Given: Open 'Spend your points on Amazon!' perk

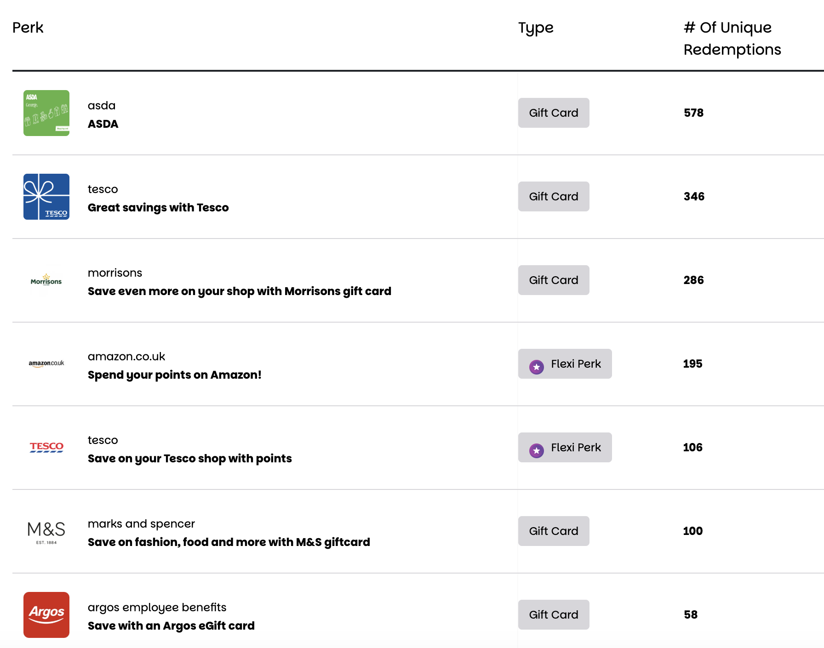Looking at the screenshot, I should point(175,375).
